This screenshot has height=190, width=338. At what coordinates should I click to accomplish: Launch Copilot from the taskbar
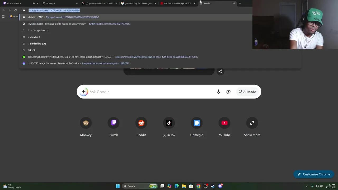(169, 186)
